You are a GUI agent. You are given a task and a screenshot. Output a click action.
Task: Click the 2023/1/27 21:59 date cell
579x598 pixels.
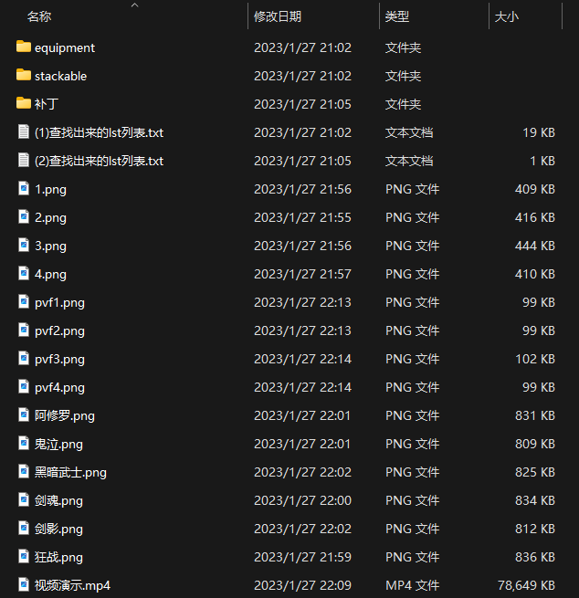(x=302, y=557)
